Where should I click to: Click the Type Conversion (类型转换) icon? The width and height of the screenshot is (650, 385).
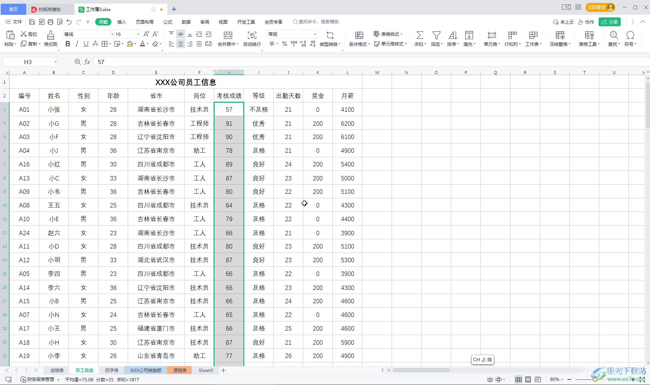pos(330,36)
